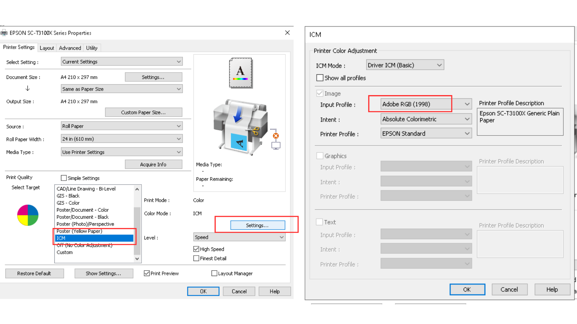This screenshot has width=577, height=324.
Task: Click the printer connection status monitor icon
Action: point(276,145)
